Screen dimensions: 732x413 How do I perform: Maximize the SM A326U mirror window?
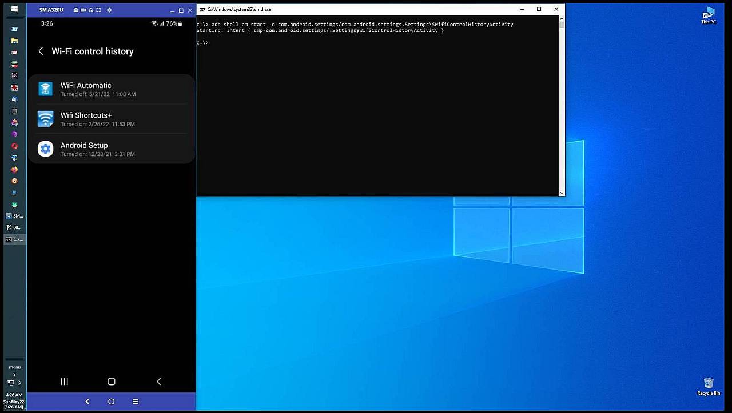(x=181, y=10)
